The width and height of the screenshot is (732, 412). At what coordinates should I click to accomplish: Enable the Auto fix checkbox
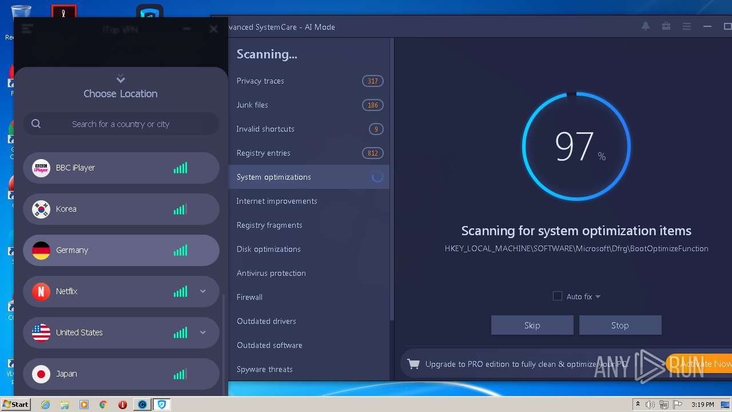click(x=558, y=296)
